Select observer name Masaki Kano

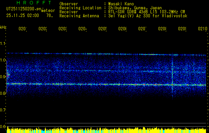click(121, 4)
